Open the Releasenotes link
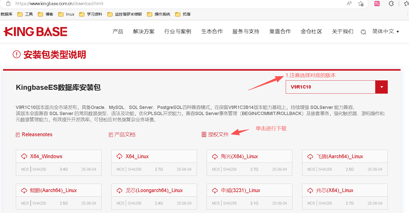 pos(37,134)
